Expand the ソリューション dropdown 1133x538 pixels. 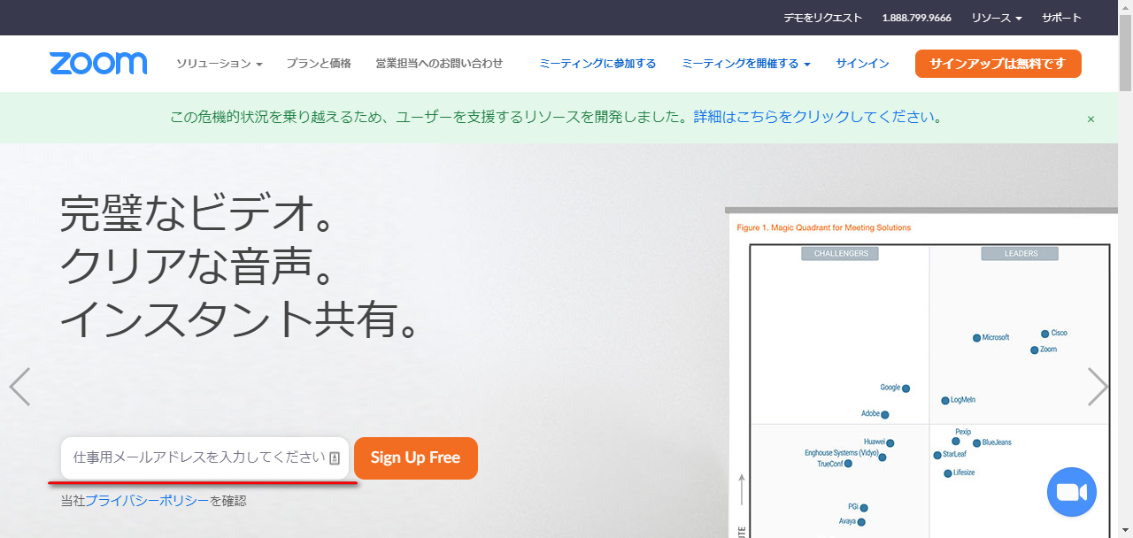[x=220, y=64]
